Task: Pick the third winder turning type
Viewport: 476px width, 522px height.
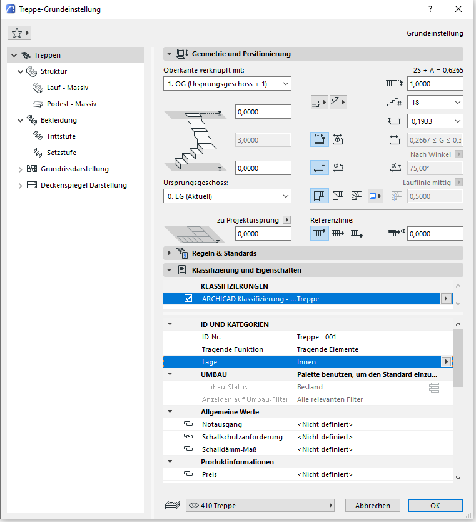Action: point(357,196)
